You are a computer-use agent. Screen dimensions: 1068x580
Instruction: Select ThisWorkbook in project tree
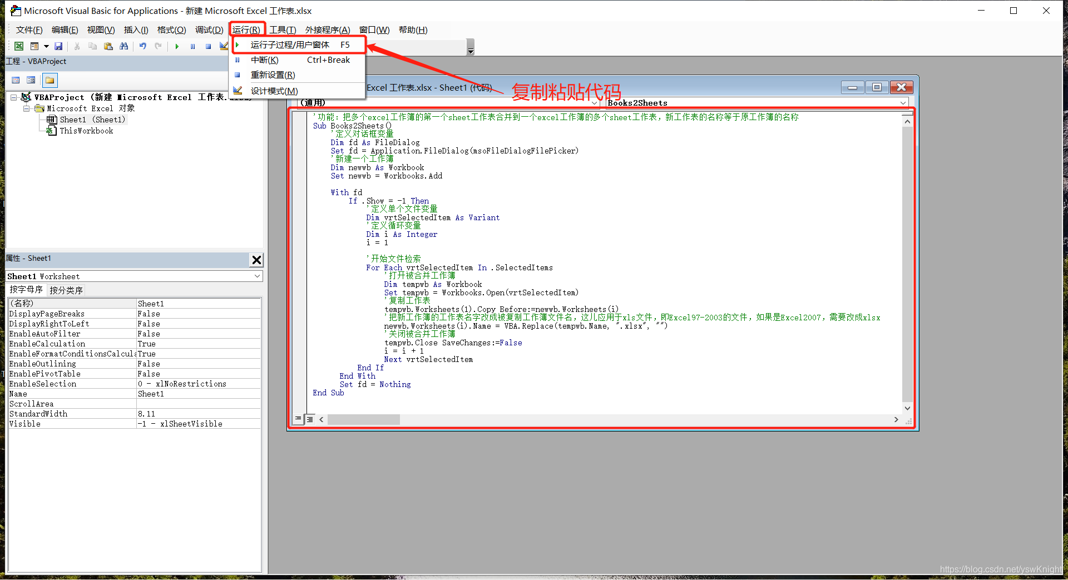coord(86,131)
